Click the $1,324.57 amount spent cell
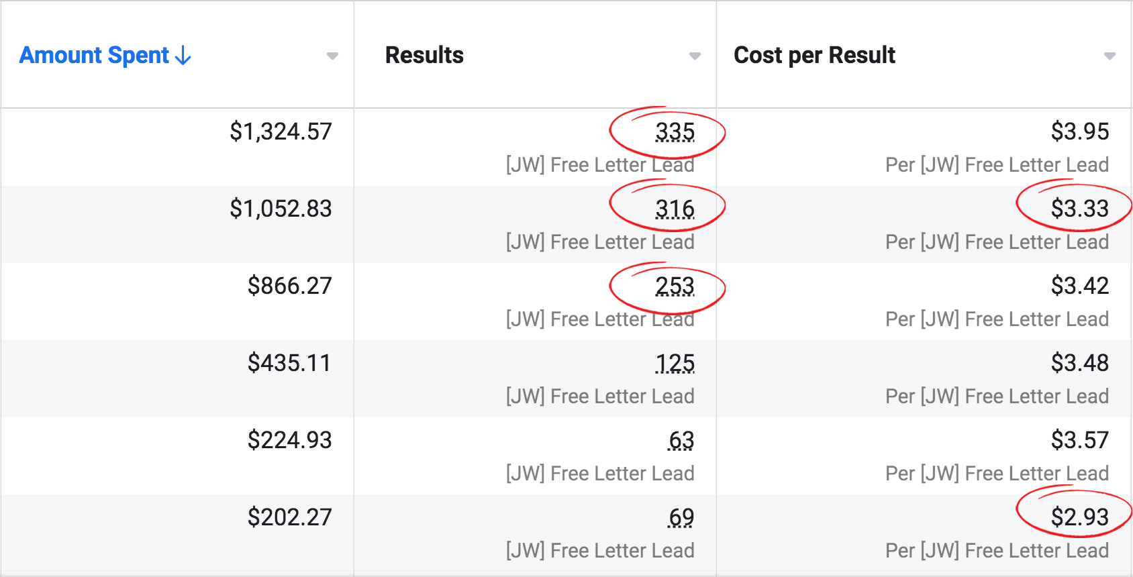The width and height of the screenshot is (1133, 577). [x=281, y=132]
